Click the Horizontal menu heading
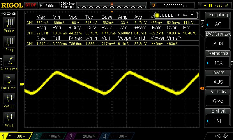This screenshot has height=140, width=233. (x=9, y=13)
